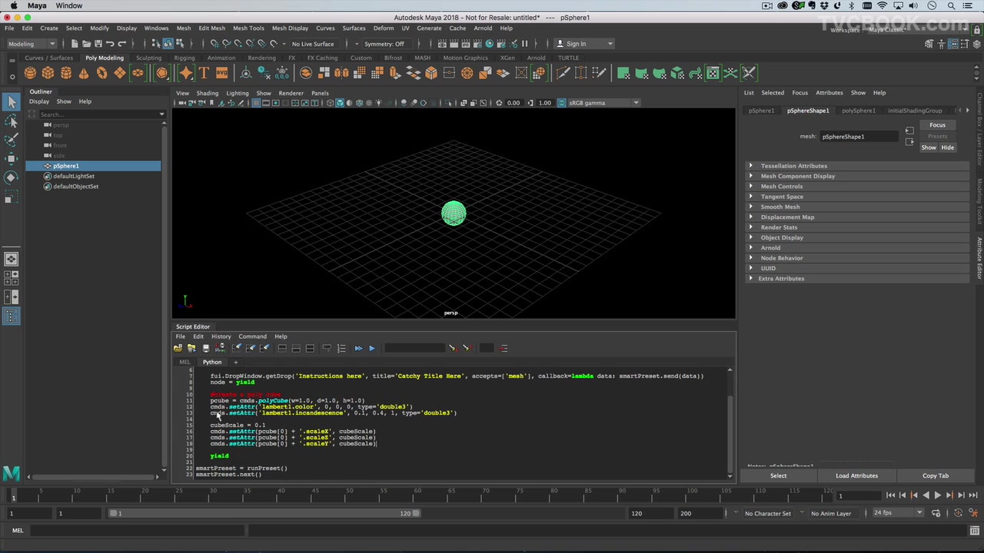984x553 pixels.
Task: Switch to single-pane layout icon
Action: 11,260
